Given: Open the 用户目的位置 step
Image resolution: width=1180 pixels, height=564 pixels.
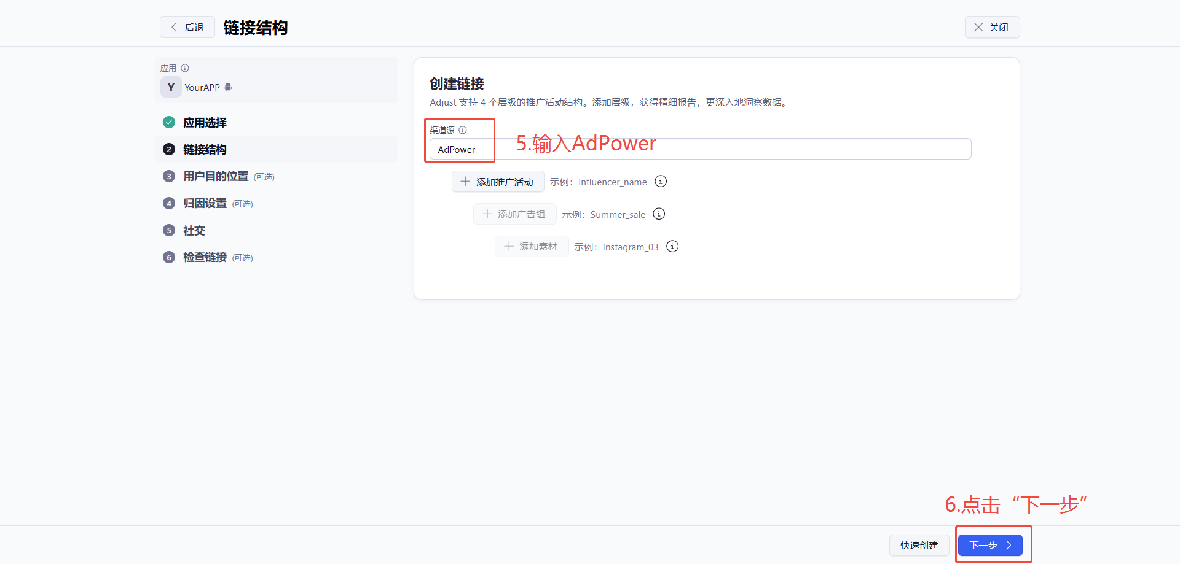Looking at the screenshot, I should pyautogui.click(x=216, y=177).
